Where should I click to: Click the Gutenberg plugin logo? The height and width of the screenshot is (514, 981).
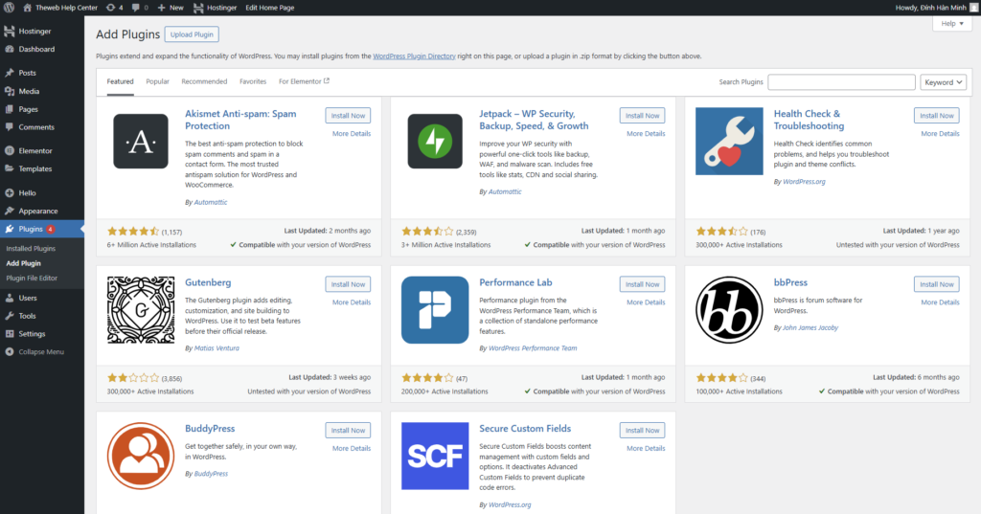click(x=141, y=310)
